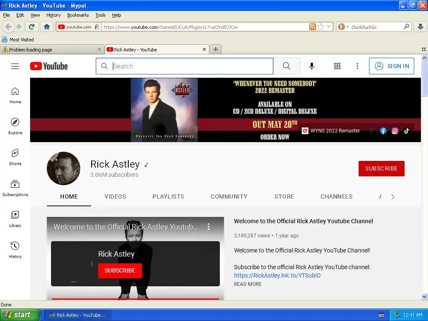Screen dimensions: 428x321
Task: Go to Home in the sidebar
Action: pos(15,96)
